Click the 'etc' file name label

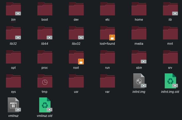click(107, 20)
